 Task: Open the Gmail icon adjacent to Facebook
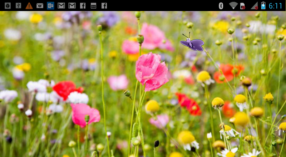72,6
